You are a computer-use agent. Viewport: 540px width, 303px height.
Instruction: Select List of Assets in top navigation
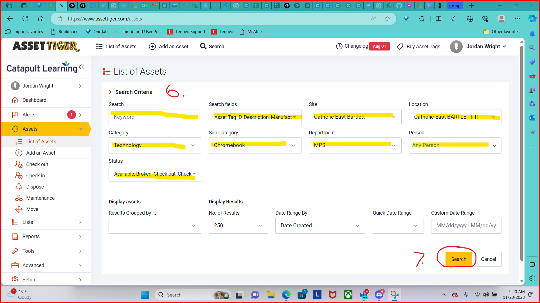(x=116, y=47)
